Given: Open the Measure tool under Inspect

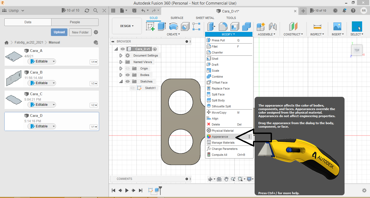Looking at the screenshot, I should point(317,27).
